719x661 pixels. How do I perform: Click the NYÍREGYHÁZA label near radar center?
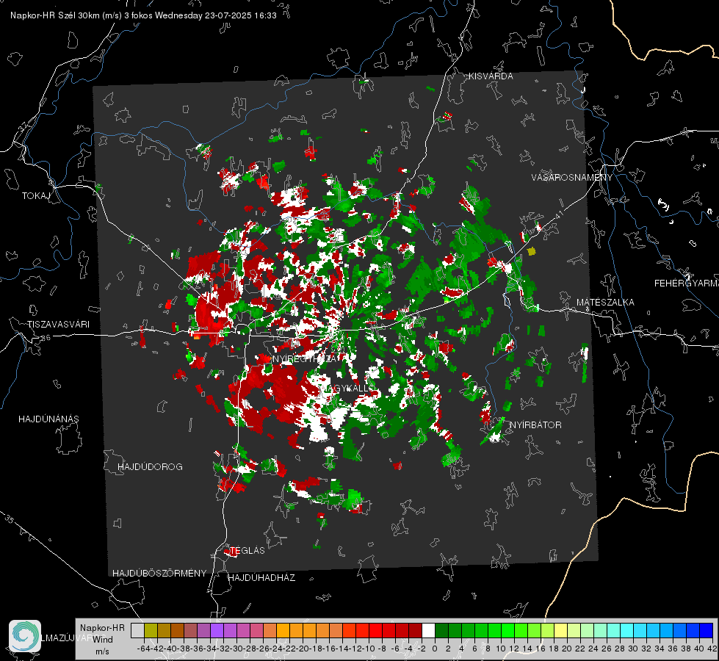[x=306, y=359]
